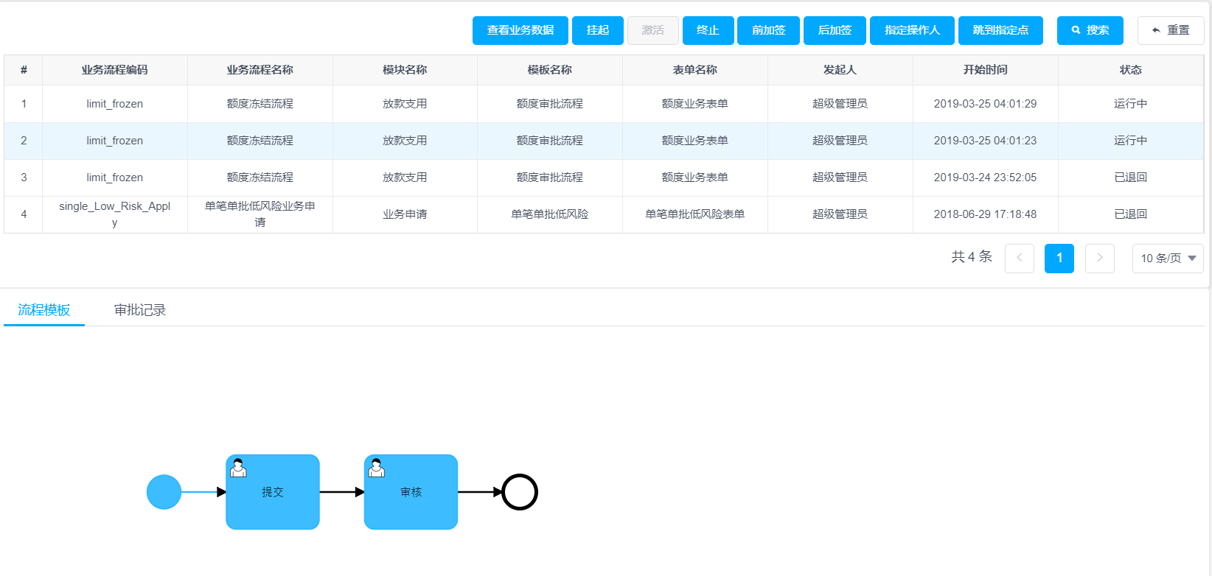The width and height of the screenshot is (1212, 576).
Task: Select page 1 in pagination
Action: [1059, 258]
